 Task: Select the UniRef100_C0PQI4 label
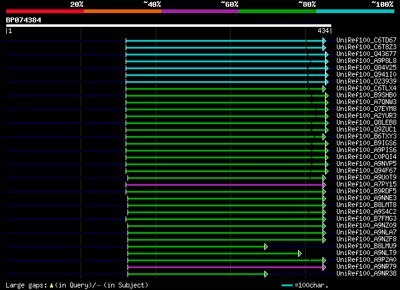[x=366, y=157]
